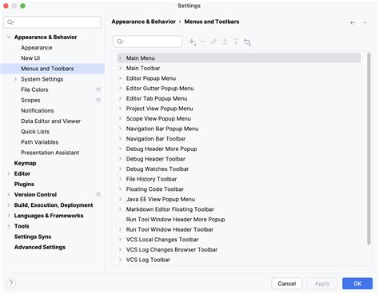Open Path Variables settings page
Image resolution: width=379 pixels, height=294 pixels.
pyautogui.click(x=39, y=142)
